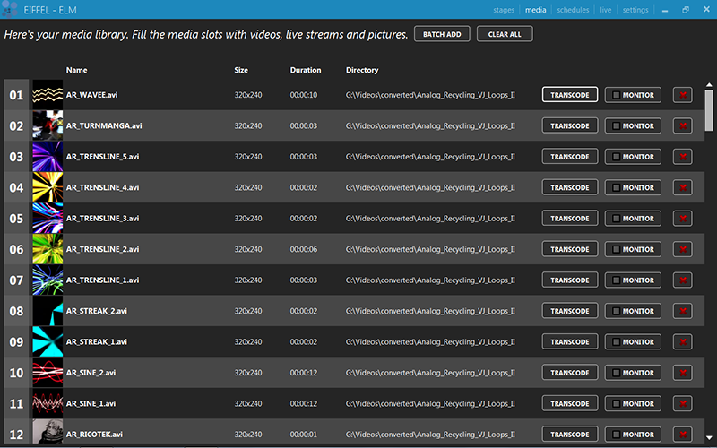This screenshot has width=717, height=448.
Task: Remove AR_SINE_2.avi via red X icon
Action: [682, 373]
